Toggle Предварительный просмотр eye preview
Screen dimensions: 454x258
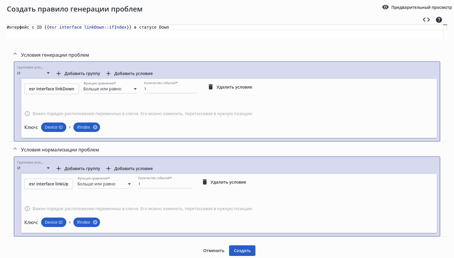(x=385, y=7)
